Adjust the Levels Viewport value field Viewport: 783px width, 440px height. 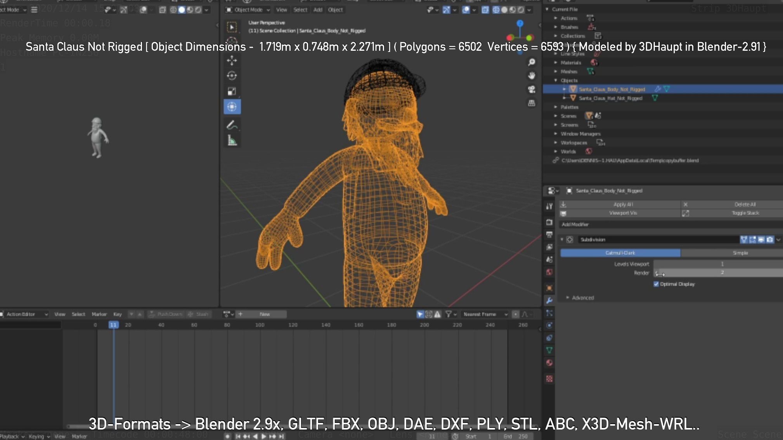[718, 264]
